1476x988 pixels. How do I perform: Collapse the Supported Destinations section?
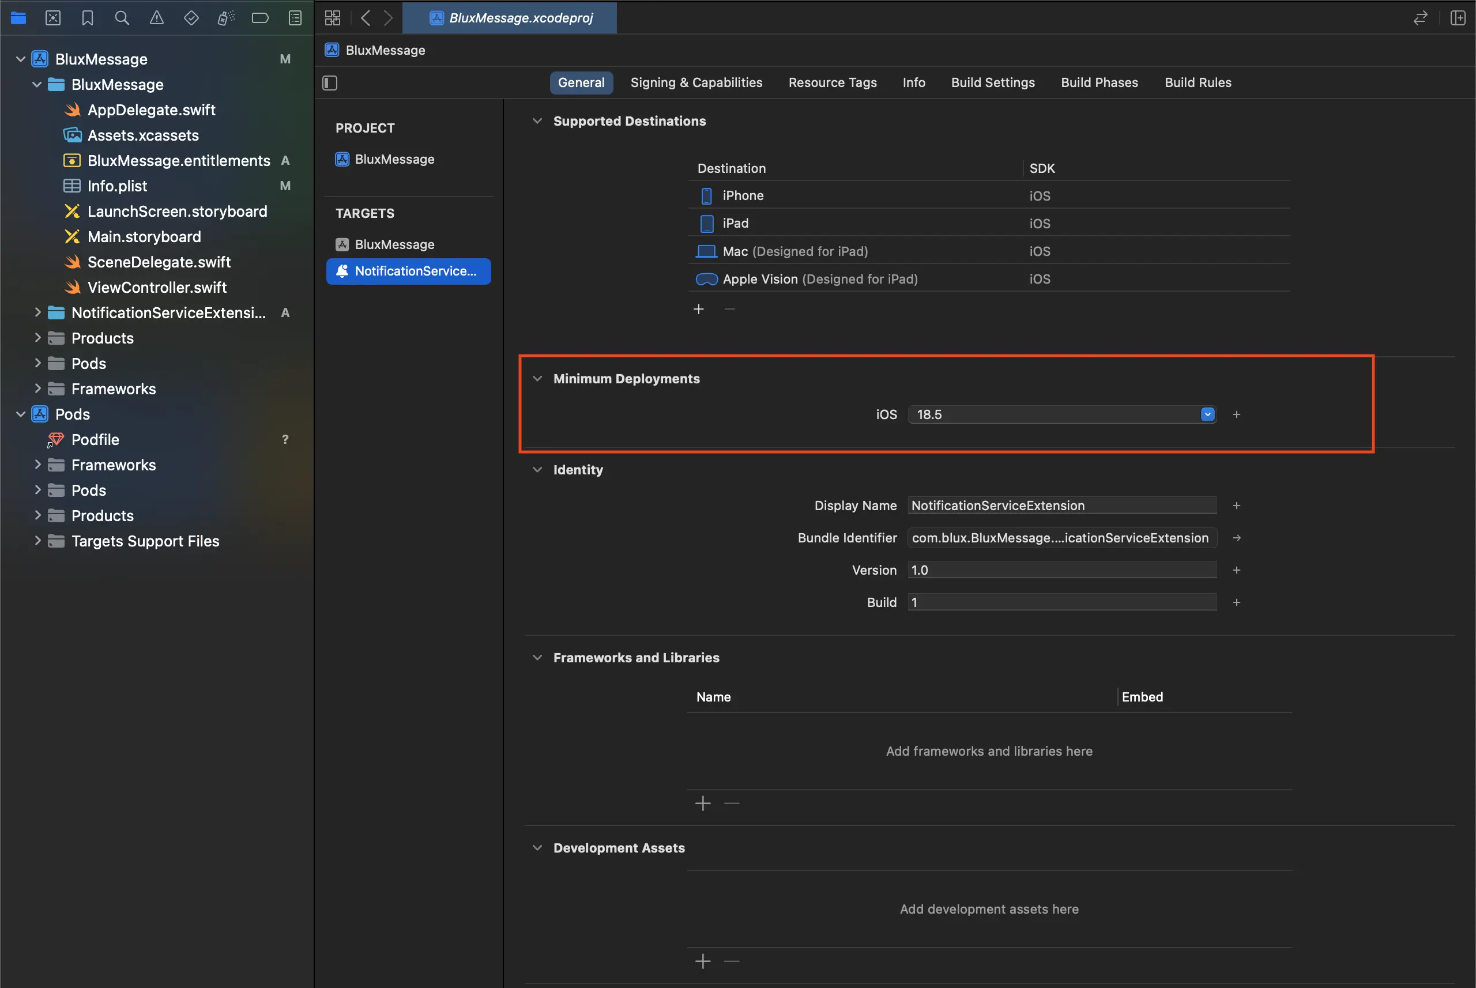coord(537,121)
